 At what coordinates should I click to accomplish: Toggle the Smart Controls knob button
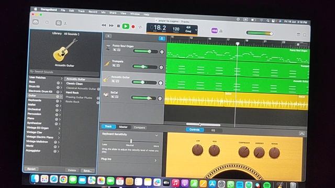[x=58, y=23]
